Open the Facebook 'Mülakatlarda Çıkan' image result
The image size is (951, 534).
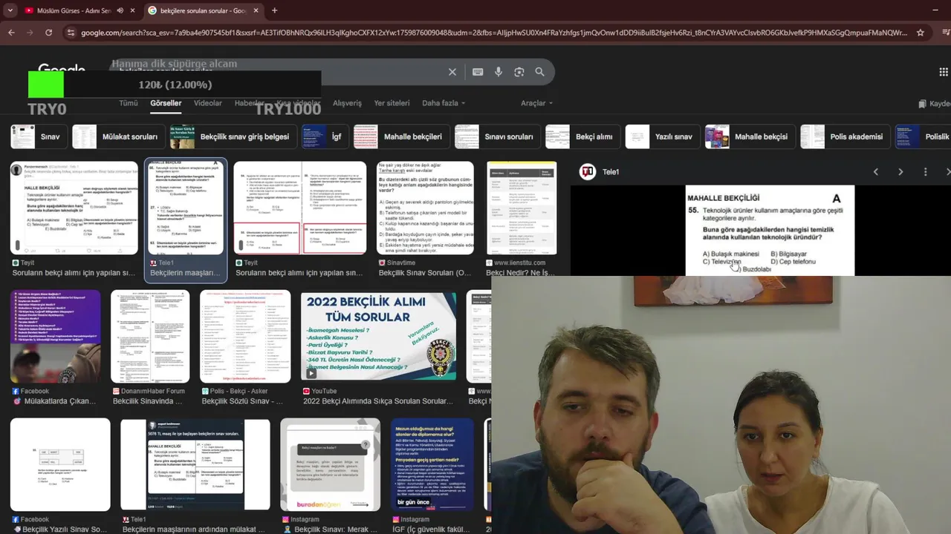click(x=55, y=336)
